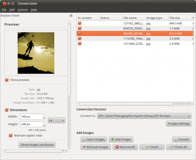Click the red X Remove All icon
This screenshot has height=160, width=196.
coord(117,147)
